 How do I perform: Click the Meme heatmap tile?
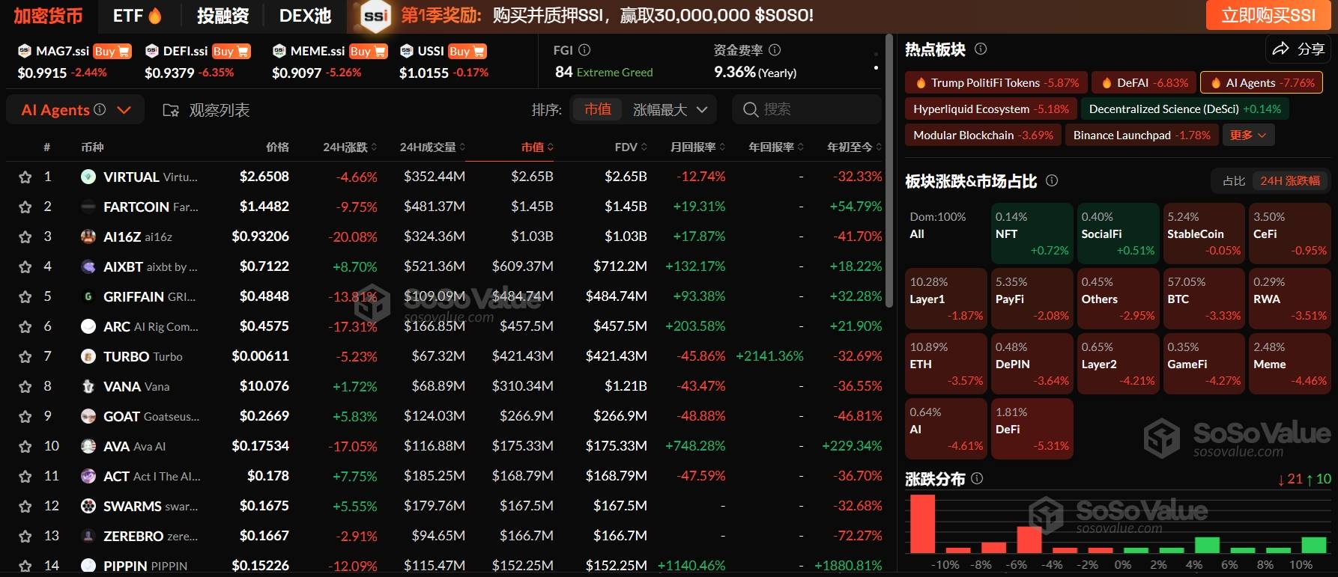pos(1289,364)
